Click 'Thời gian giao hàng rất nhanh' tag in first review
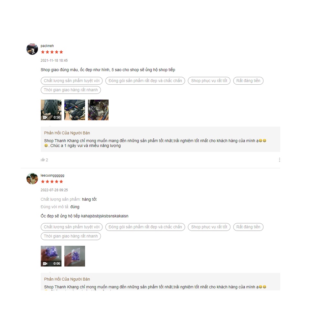Viewport: 331px width, 331px height. (71, 90)
